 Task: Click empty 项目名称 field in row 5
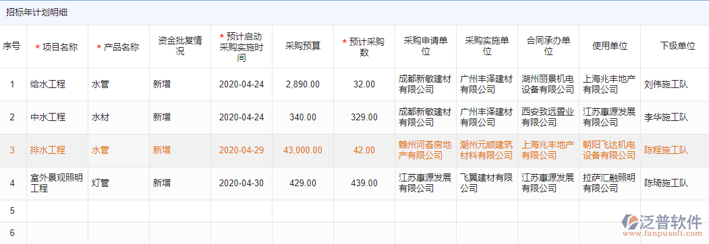(57, 211)
